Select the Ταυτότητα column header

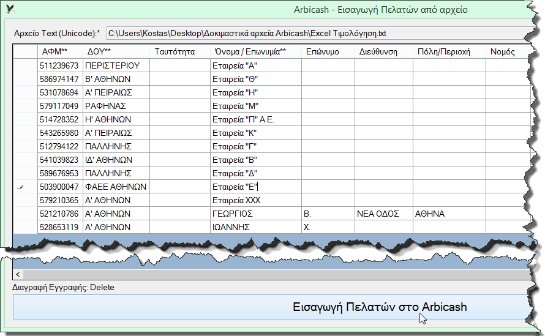pos(180,52)
